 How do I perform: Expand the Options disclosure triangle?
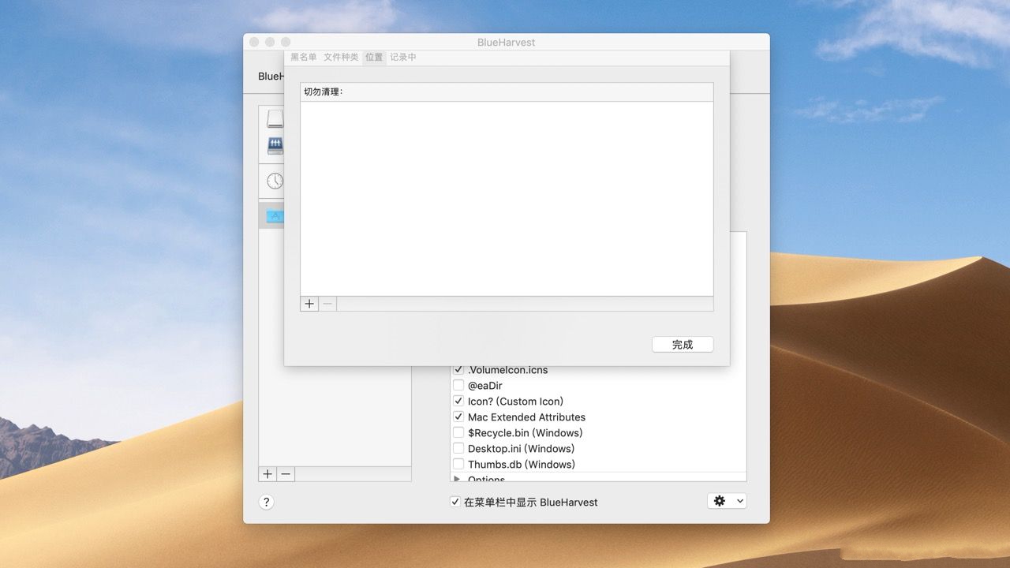pyautogui.click(x=457, y=478)
